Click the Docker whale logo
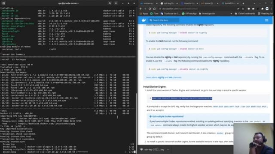 [144, 20]
